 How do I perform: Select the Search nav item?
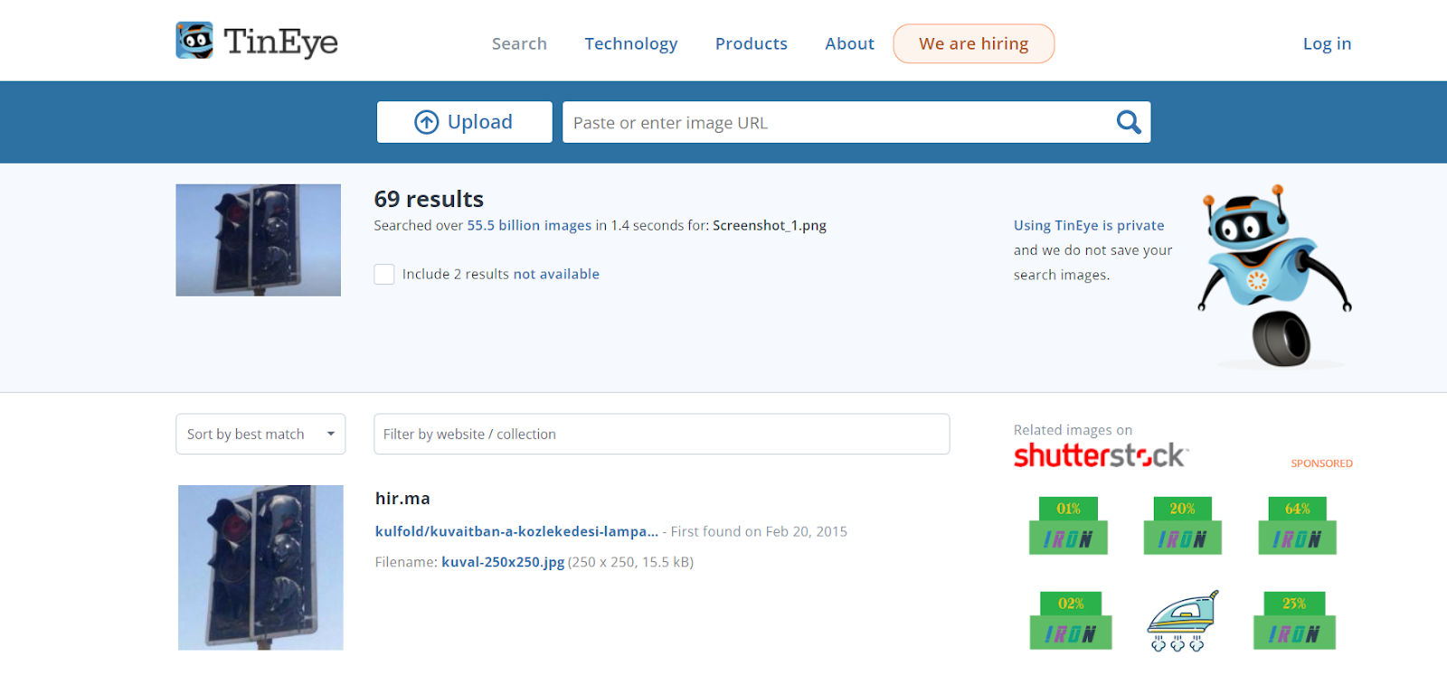click(519, 43)
